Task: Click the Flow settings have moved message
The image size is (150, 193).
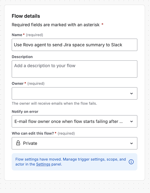Action: pyautogui.click(x=71, y=162)
